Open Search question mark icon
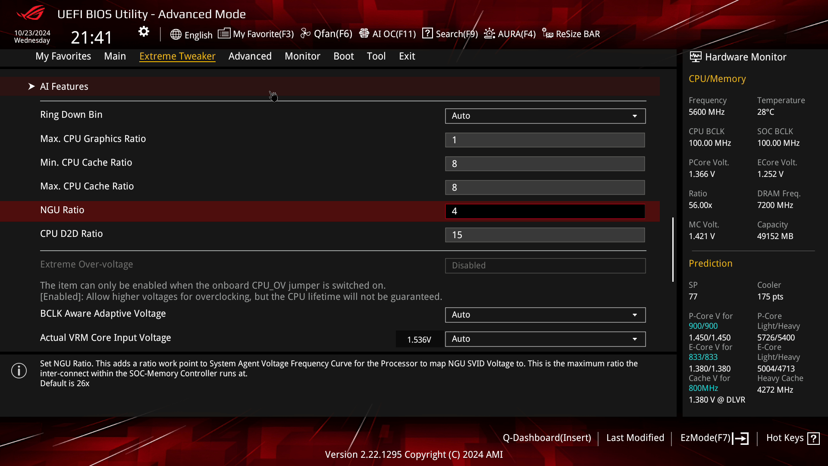This screenshot has height=466, width=828. tap(427, 33)
